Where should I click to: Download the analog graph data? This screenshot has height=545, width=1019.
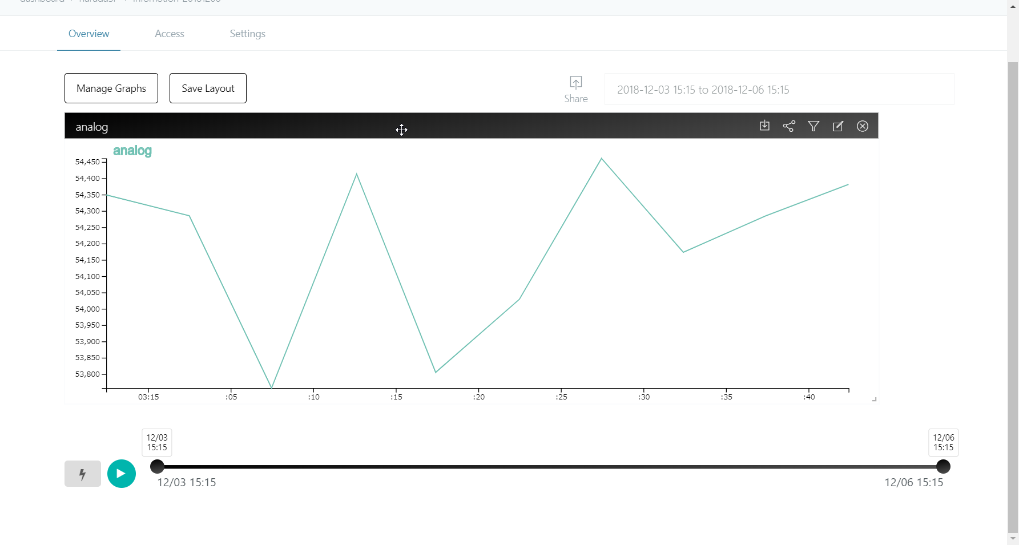pyautogui.click(x=764, y=126)
